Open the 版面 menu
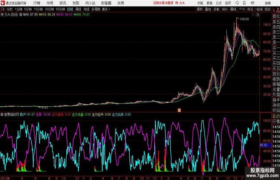This screenshot has width=280, height=180. pos(210,3)
